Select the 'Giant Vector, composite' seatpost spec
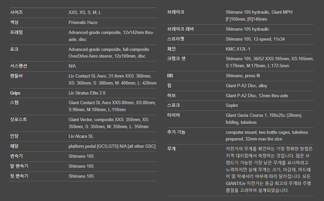The width and height of the screenshot is (324, 201). click(109, 123)
